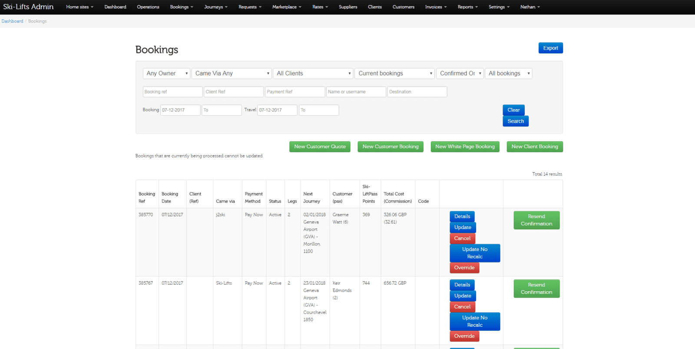Override booking 385767
This screenshot has height=349, width=695.
pos(464,336)
